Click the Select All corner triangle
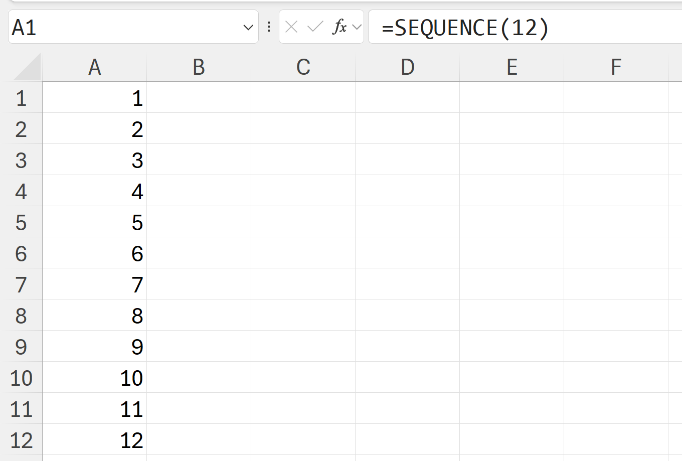The height and width of the screenshot is (461, 682). point(28,68)
